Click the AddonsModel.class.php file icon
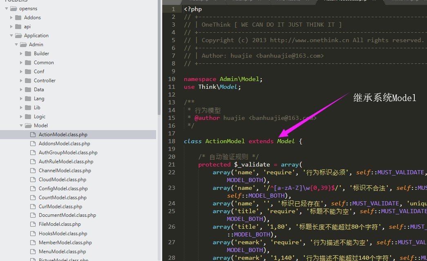 [x=33, y=144]
